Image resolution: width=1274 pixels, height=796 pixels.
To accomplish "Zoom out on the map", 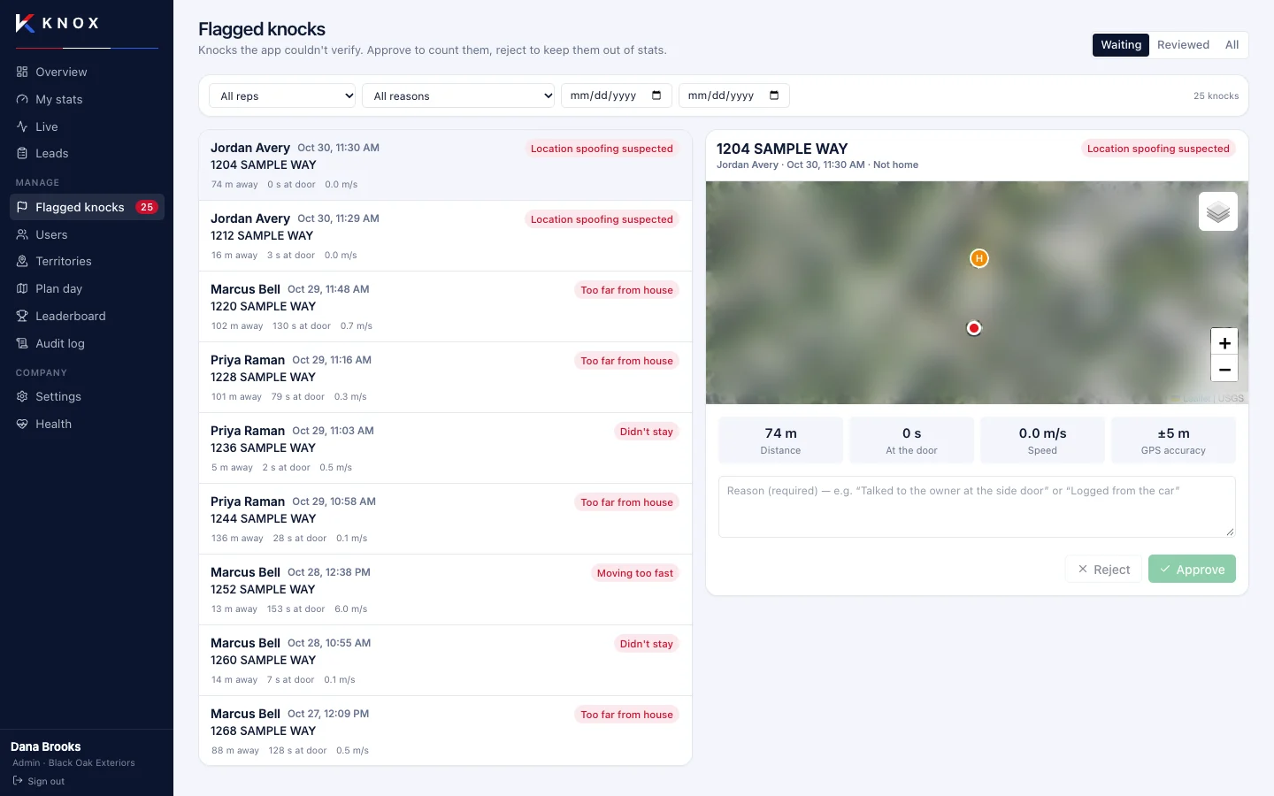I will pos(1224,369).
